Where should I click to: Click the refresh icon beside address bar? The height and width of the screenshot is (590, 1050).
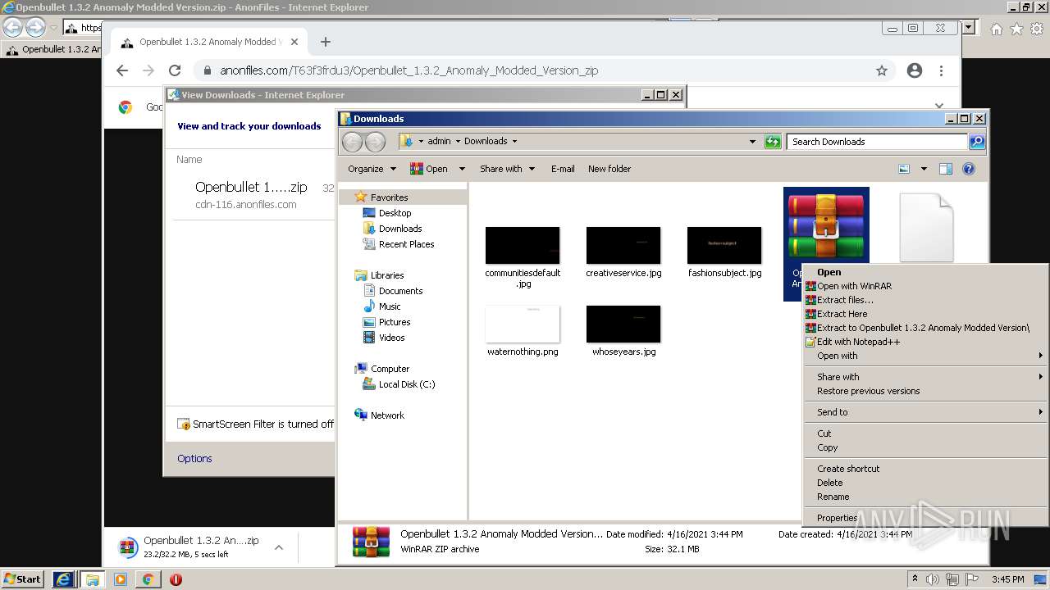pyautogui.click(x=773, y=142)
